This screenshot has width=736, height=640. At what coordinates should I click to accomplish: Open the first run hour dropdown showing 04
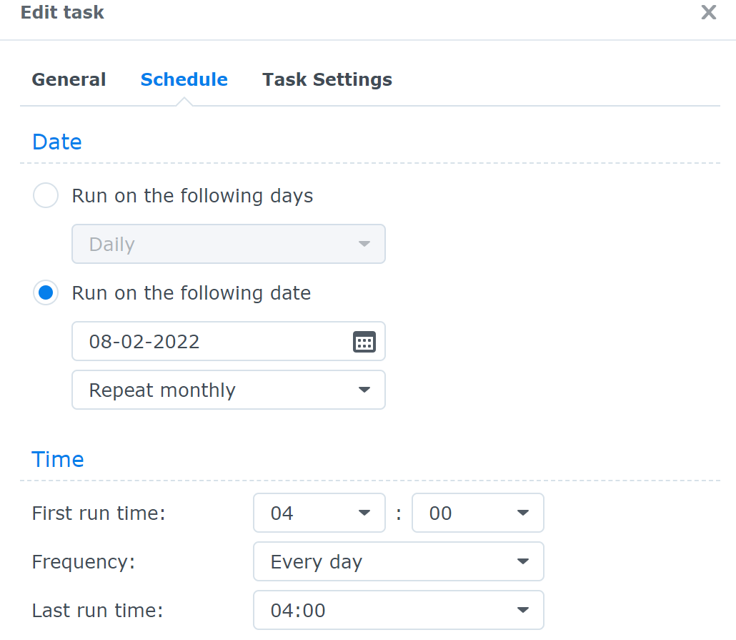pos(319,513)
